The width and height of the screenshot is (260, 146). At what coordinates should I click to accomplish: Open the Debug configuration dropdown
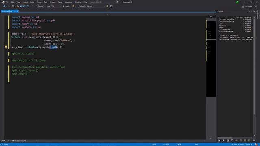41,6
